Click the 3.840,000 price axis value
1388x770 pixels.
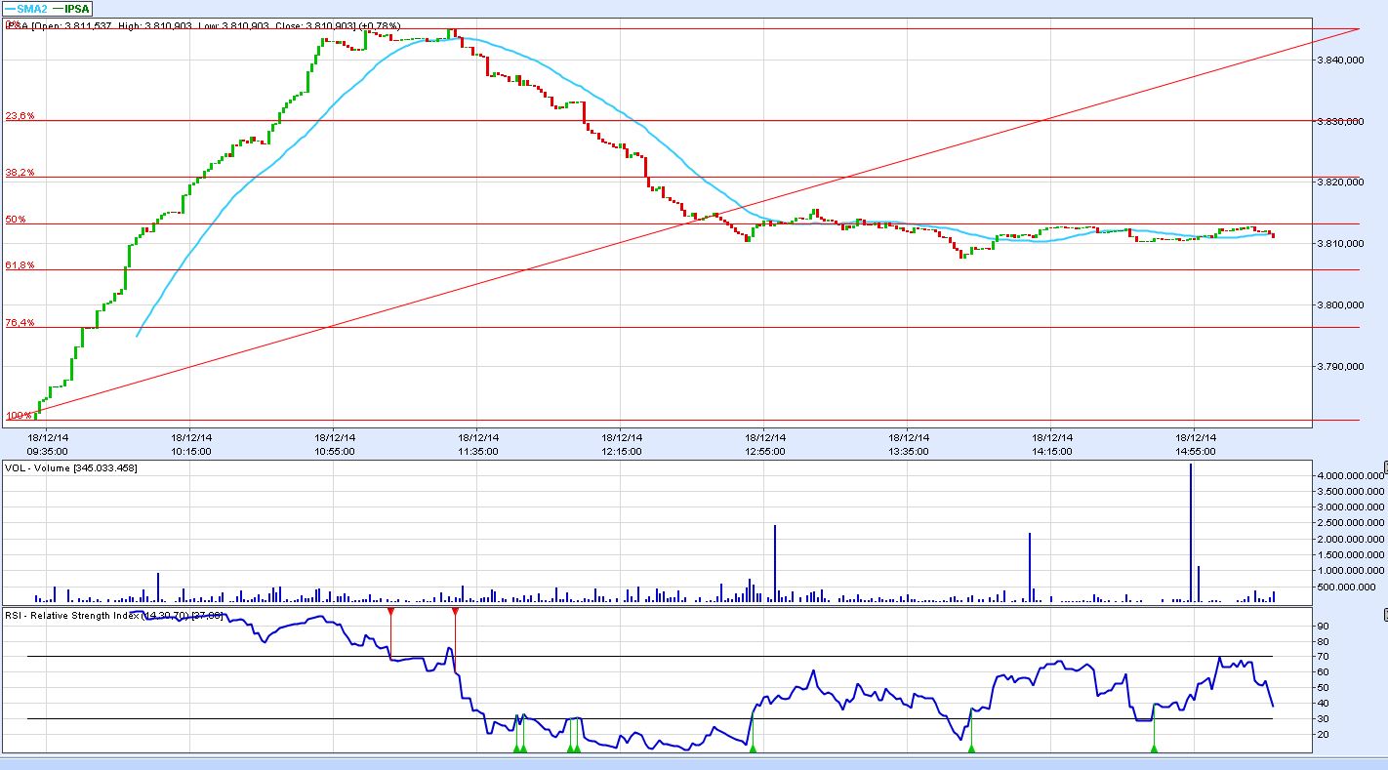point(1340,61)
